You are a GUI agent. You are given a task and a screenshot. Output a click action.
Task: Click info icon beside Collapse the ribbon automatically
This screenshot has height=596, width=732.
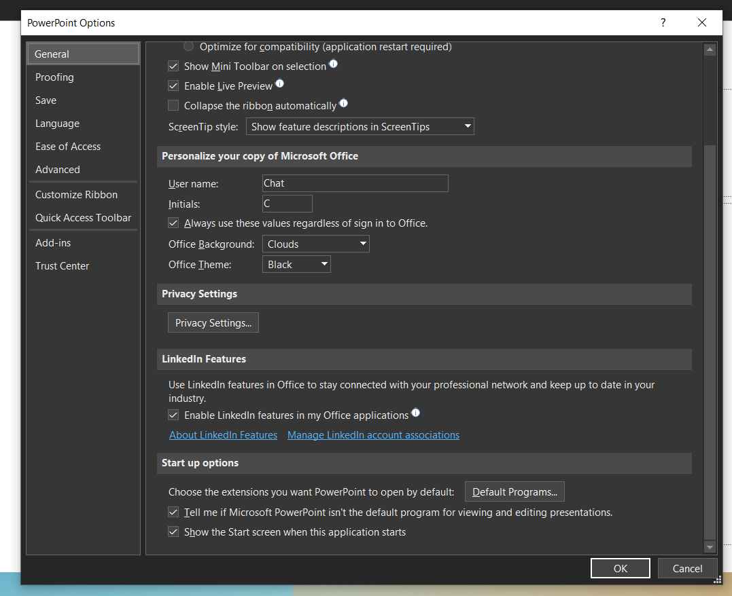click(344, 103)
